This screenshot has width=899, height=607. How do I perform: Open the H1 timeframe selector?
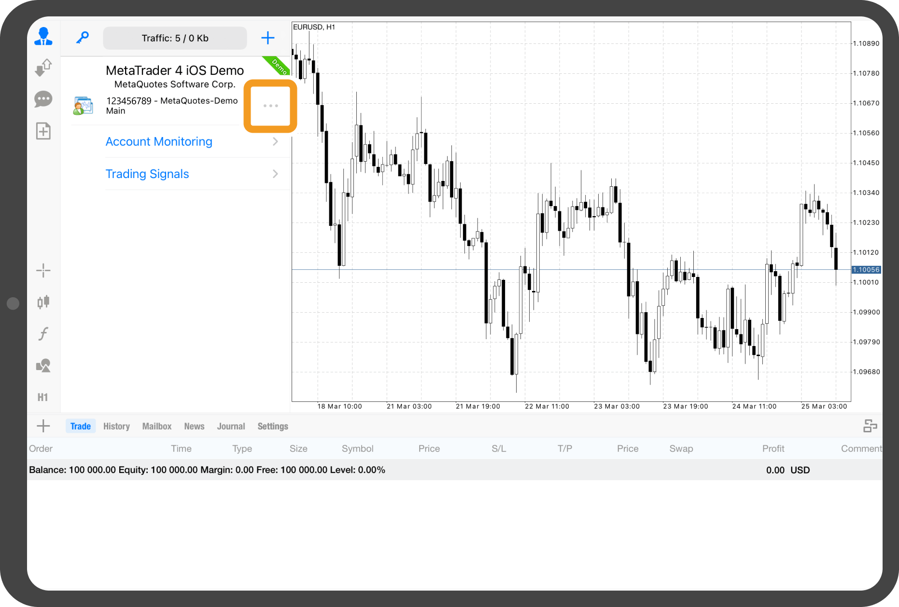[x=43, y=397]
